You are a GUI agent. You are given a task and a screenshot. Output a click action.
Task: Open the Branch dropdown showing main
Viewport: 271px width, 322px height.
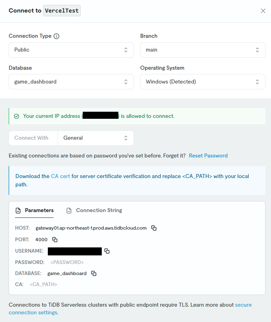[203, 50]
